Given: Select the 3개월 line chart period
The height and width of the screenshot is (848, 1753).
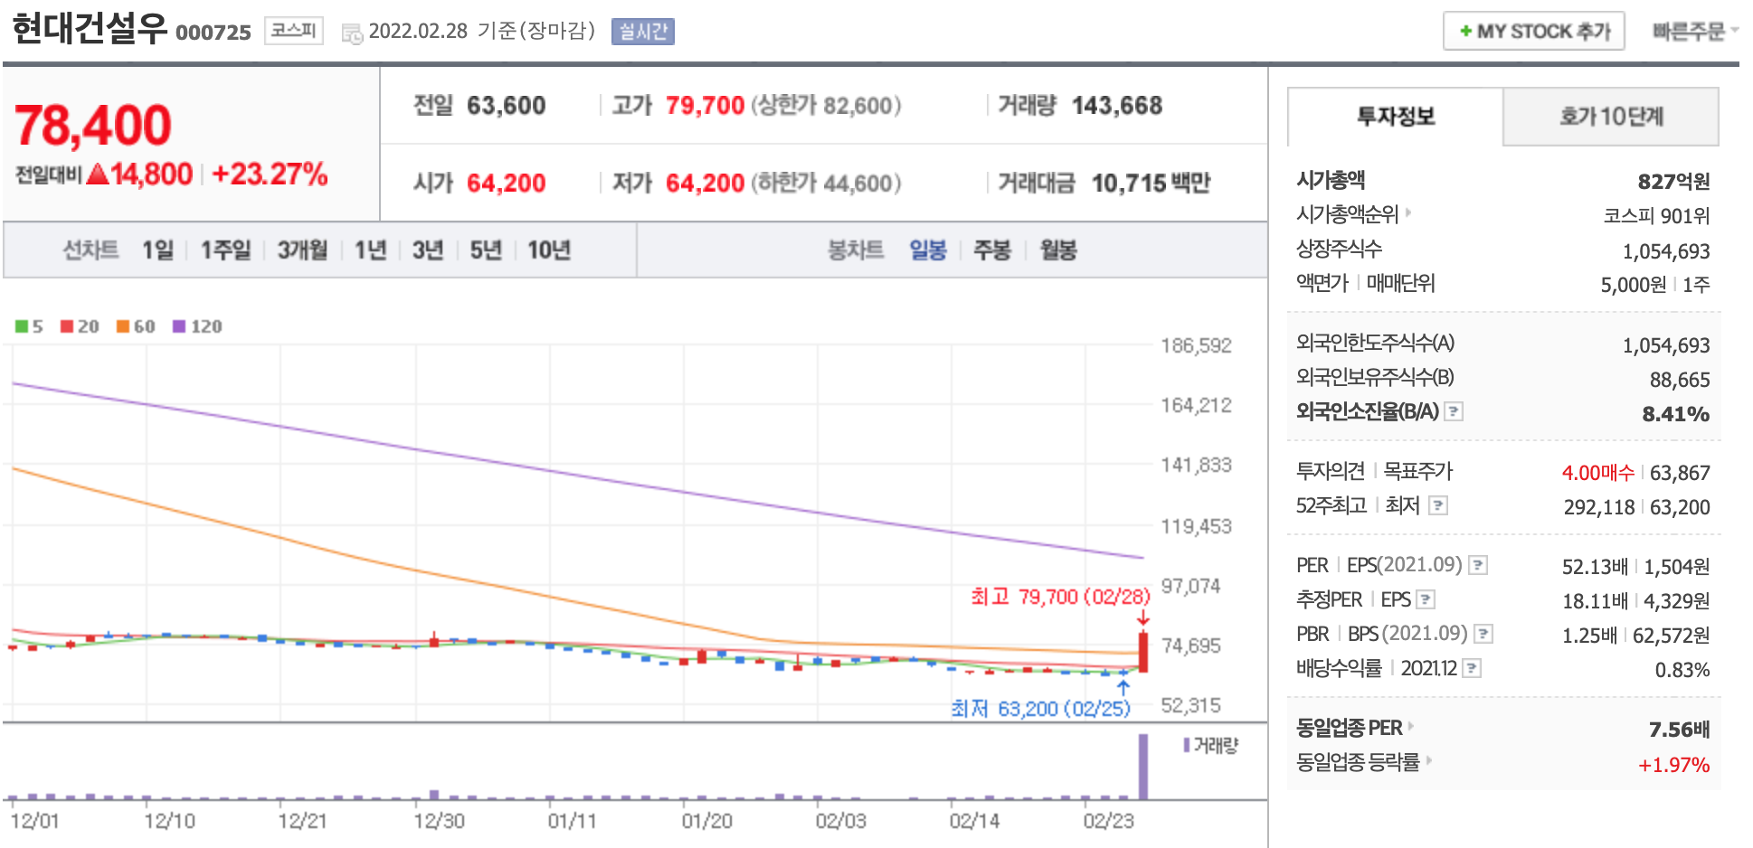Looking at the screenshot, I should [302, 250].
